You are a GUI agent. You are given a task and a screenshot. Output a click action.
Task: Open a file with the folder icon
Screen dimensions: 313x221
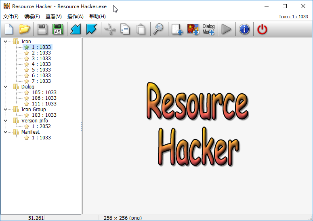pyautogui.click(x=25, y=29)
